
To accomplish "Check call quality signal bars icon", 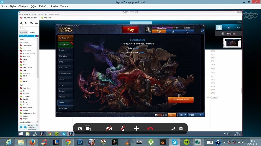I will (173, 129).
